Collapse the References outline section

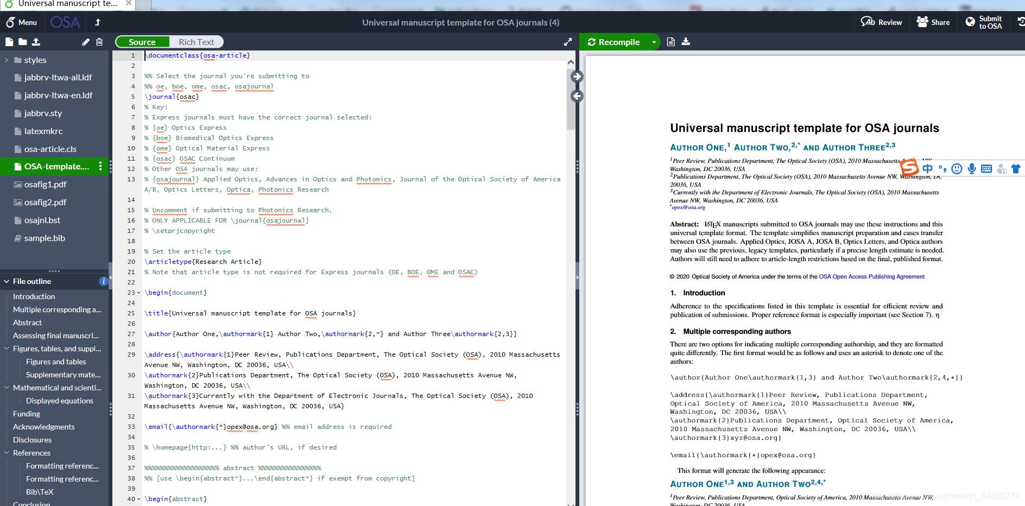click(x=7, y=453)
